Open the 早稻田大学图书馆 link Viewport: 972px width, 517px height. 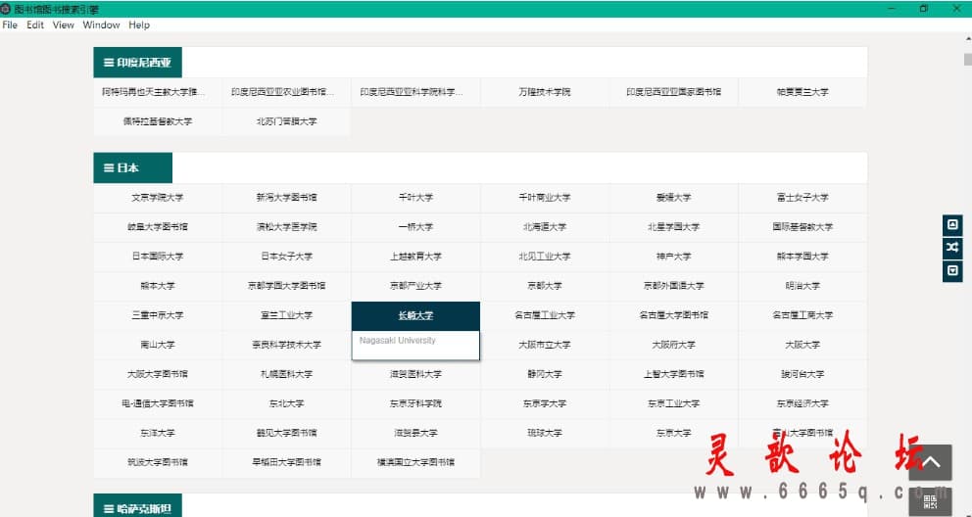(x=286, y=462)
